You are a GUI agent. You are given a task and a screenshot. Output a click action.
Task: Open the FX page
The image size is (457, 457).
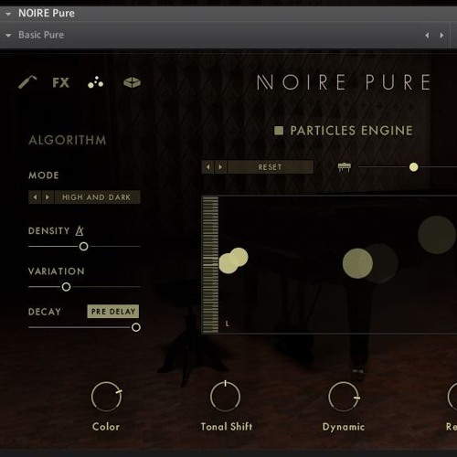pos(61,82)
